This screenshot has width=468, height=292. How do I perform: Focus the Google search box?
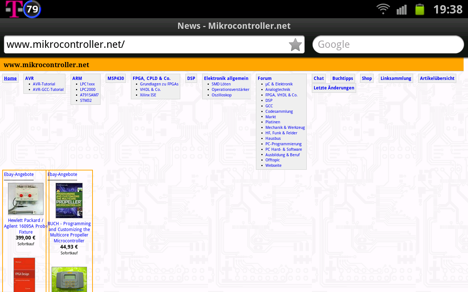point(388,45)
